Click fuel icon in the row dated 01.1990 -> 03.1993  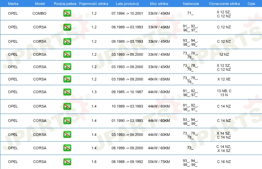pos(67,121)
